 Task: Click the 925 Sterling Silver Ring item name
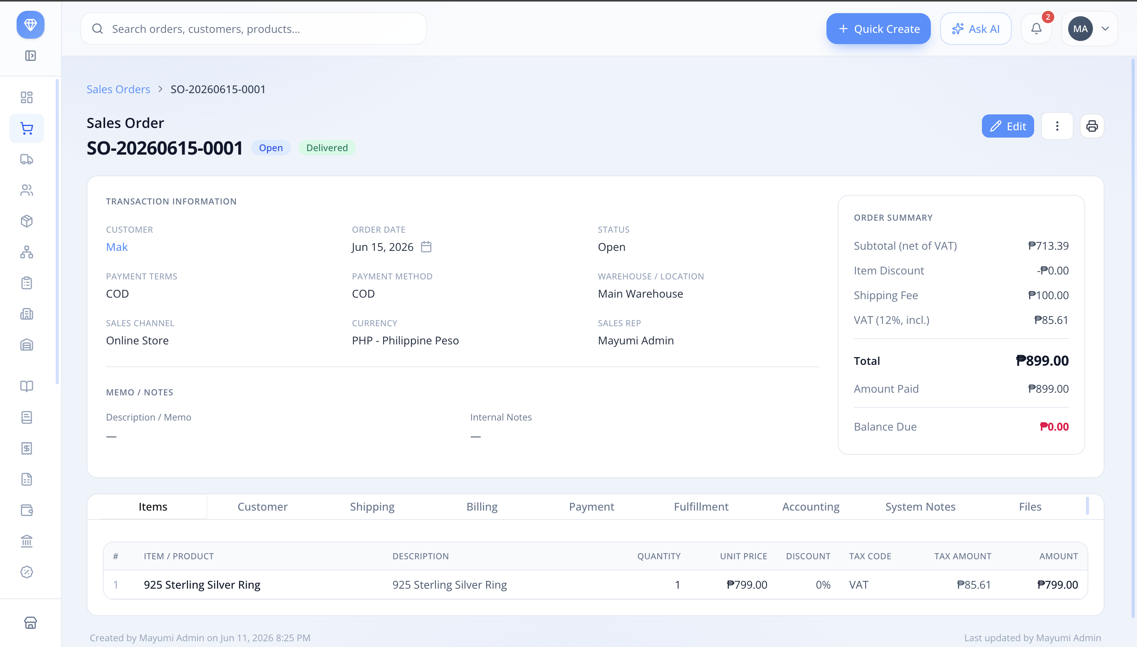(x=202, y=585)
